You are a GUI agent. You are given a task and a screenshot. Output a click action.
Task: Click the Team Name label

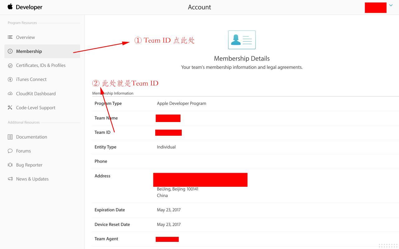point(106,118)
